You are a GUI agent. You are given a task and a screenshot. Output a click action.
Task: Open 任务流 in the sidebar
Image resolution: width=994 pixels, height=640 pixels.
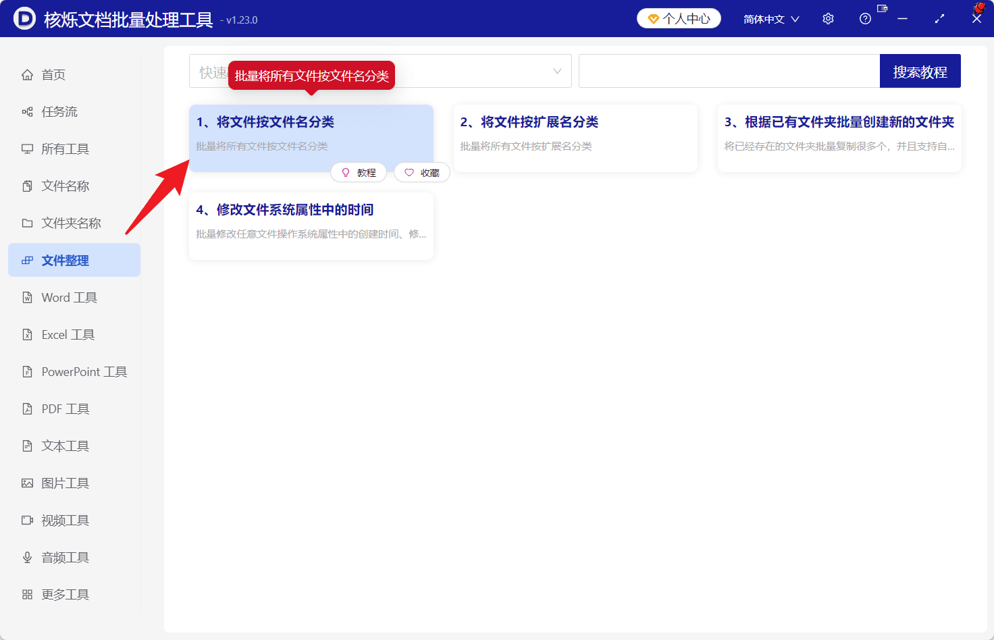tap(74, 111)
